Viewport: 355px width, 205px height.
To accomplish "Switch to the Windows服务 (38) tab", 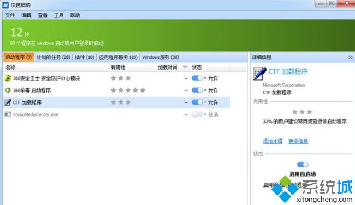I will pos(161,57).
